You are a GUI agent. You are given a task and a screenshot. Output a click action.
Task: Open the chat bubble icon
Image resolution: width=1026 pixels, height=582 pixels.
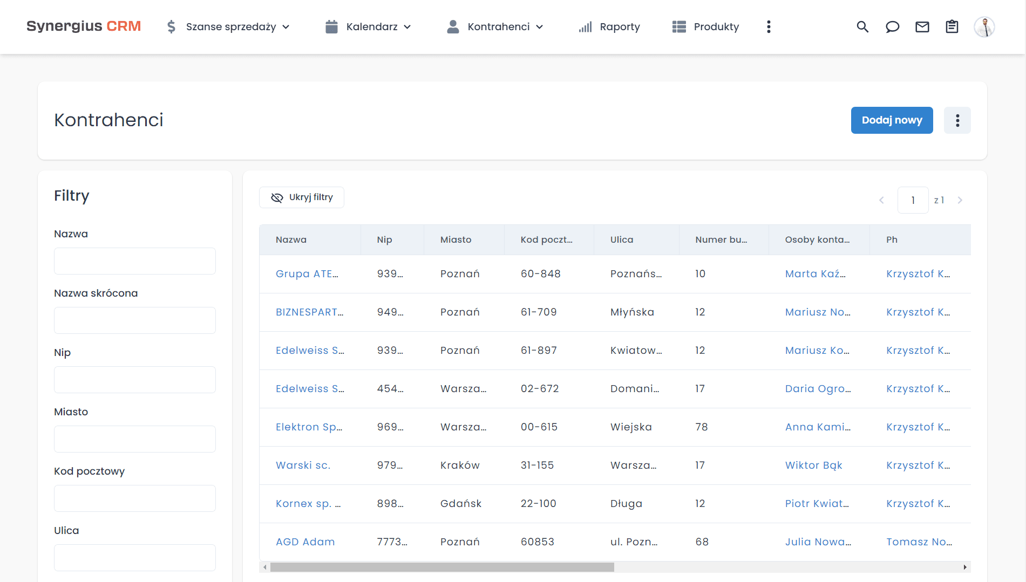click(x=892, y=27)
